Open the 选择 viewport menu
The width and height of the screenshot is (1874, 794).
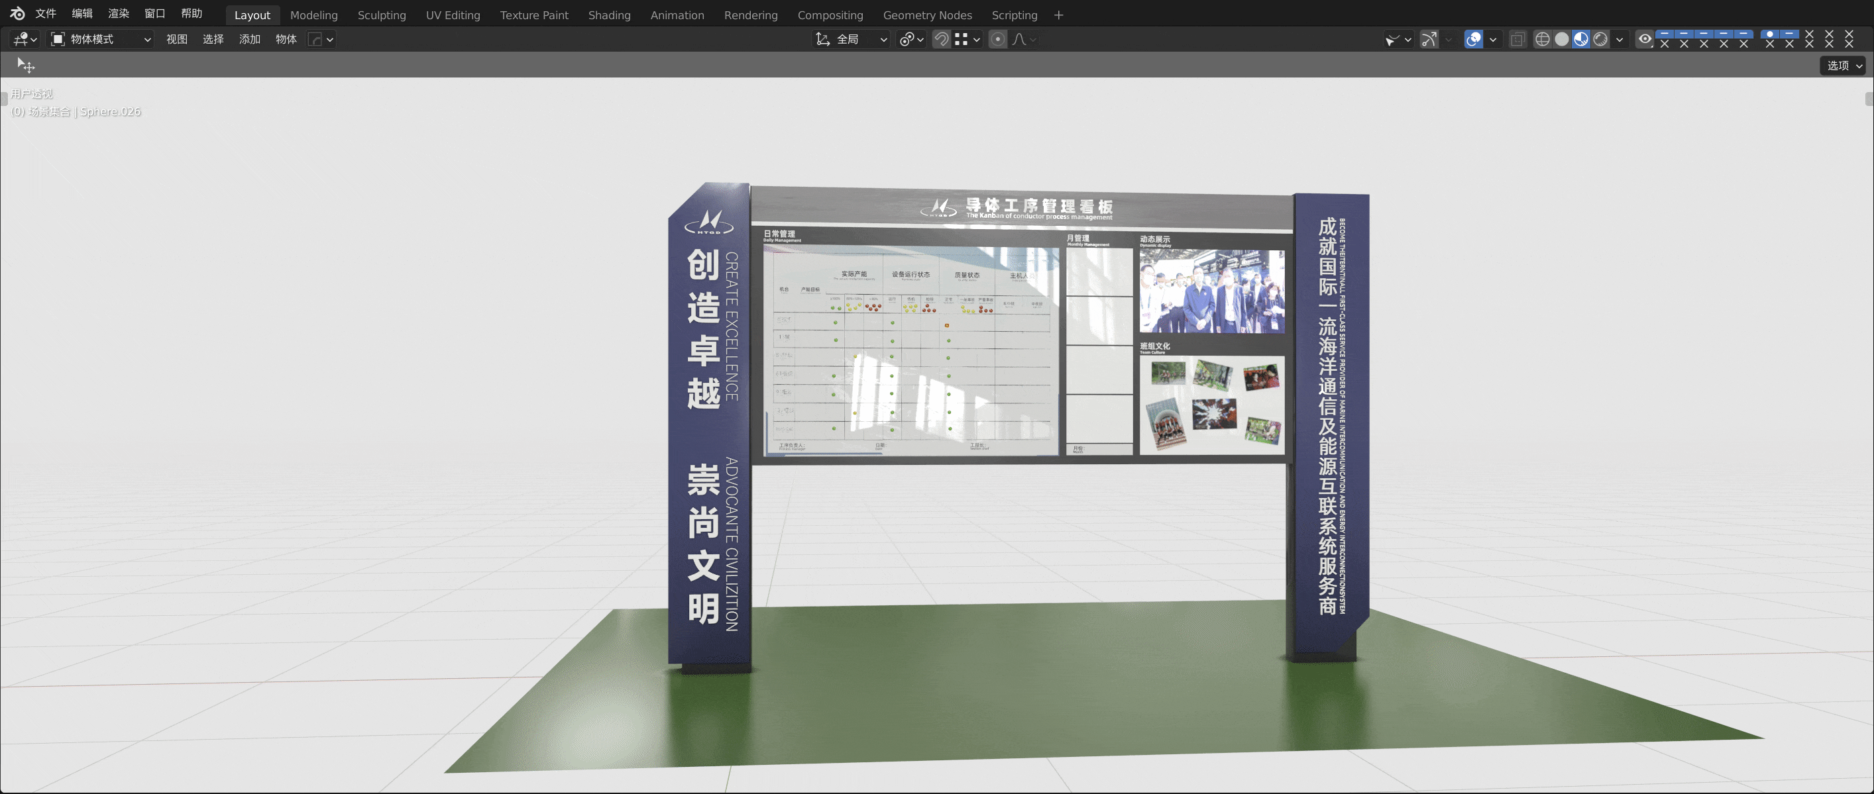213,39
